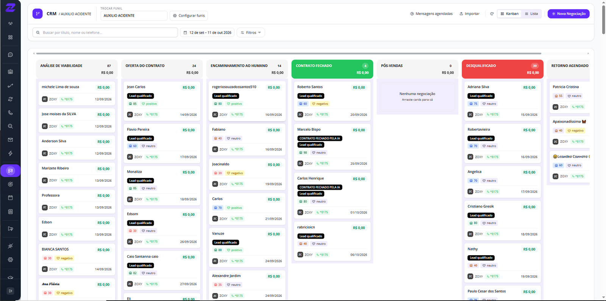Open the michele Lima de souza card

(77, 93)
